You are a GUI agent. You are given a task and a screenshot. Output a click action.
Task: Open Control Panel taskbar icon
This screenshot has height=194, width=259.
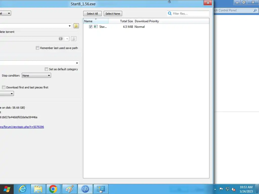pyautogui.click(x=101, y=189)
